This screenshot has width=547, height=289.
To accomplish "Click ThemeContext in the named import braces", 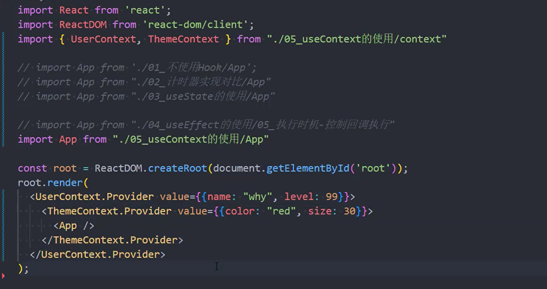I will tap(183, 39).
